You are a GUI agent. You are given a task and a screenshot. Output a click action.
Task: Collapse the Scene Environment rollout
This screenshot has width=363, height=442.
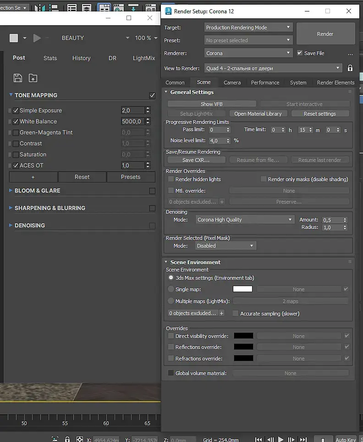pyautogui.click(x=166, y=262)
